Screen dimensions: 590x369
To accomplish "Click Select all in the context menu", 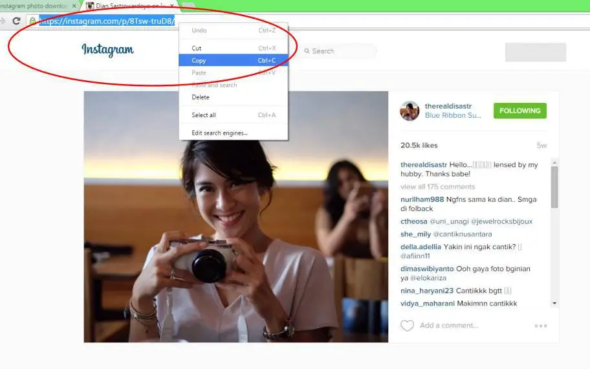I will click(x=204, y=115).
